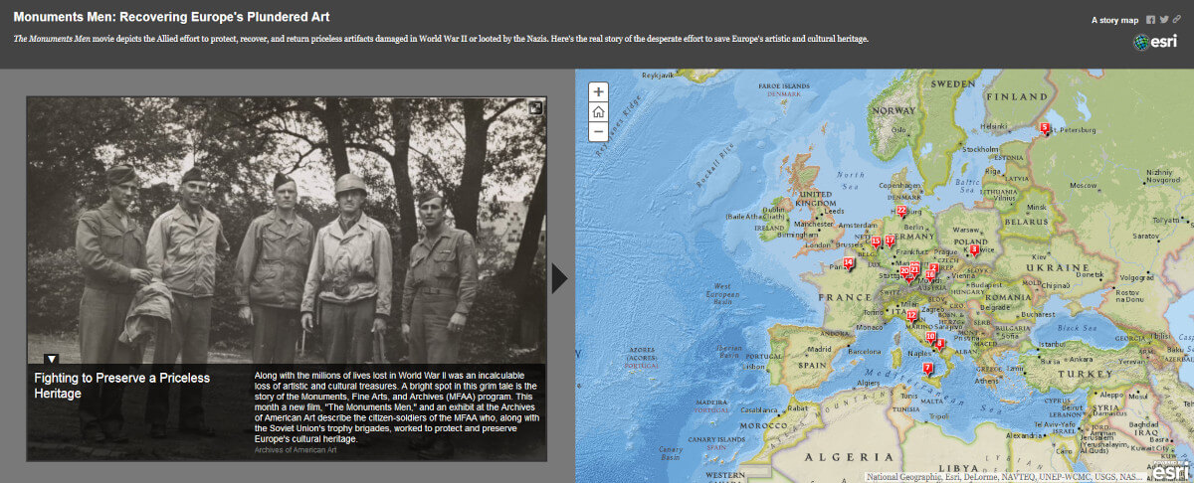Click the Monuments Men story title

coord(172,17)
